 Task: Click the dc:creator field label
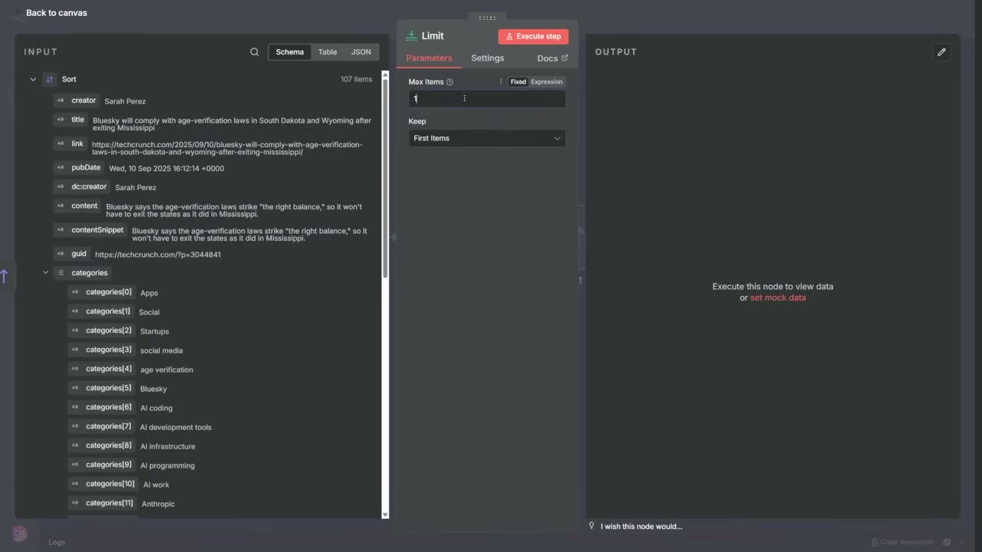click(x=89, y=186)
